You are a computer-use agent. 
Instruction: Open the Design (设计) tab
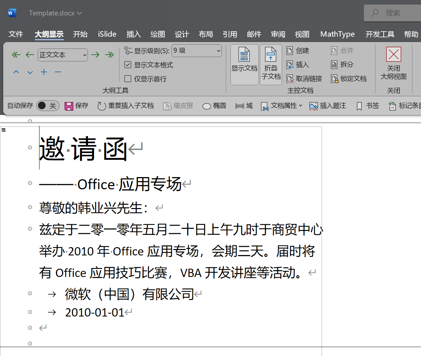(x=182, y=34)
